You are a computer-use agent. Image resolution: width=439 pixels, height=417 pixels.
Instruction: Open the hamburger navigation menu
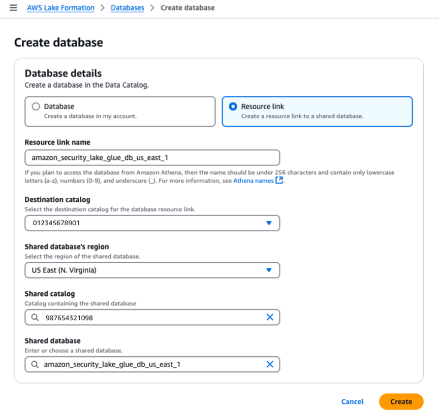(x=13, y=8)
